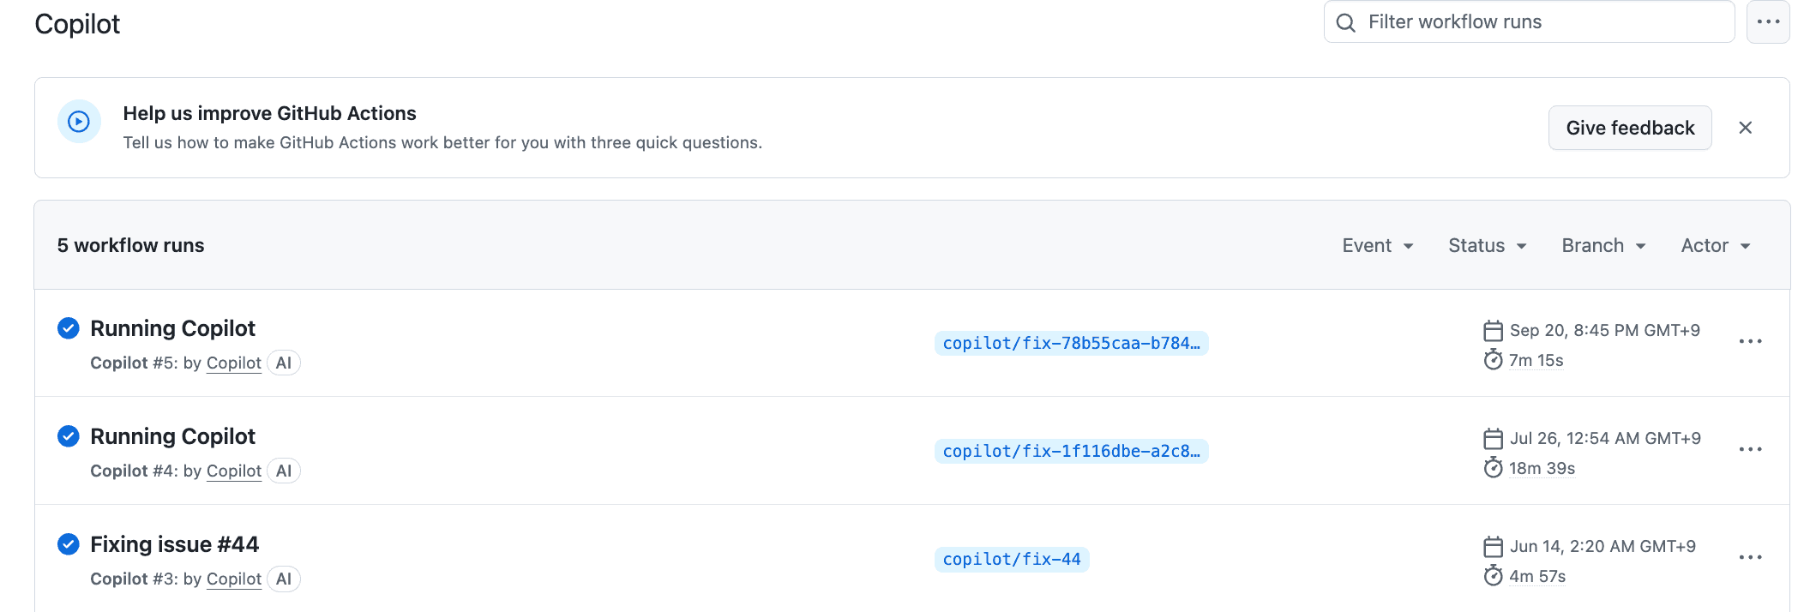Focus the Filter workflow runs search field

1529,22
